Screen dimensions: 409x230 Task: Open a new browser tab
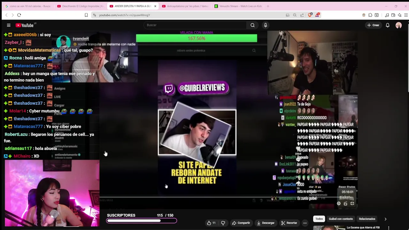268,6
